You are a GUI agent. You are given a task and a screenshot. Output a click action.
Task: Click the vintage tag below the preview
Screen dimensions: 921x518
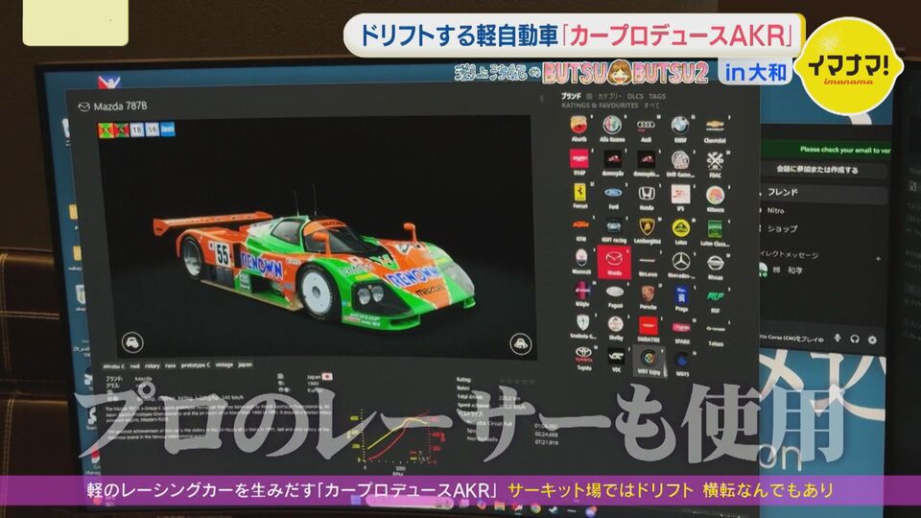pyautogui.click(x=224, y=365)
